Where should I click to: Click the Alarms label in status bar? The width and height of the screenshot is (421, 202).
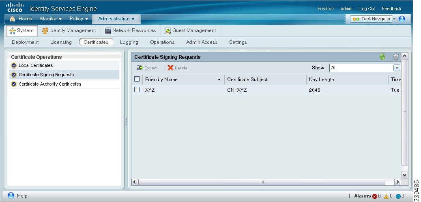pos(363,196)
